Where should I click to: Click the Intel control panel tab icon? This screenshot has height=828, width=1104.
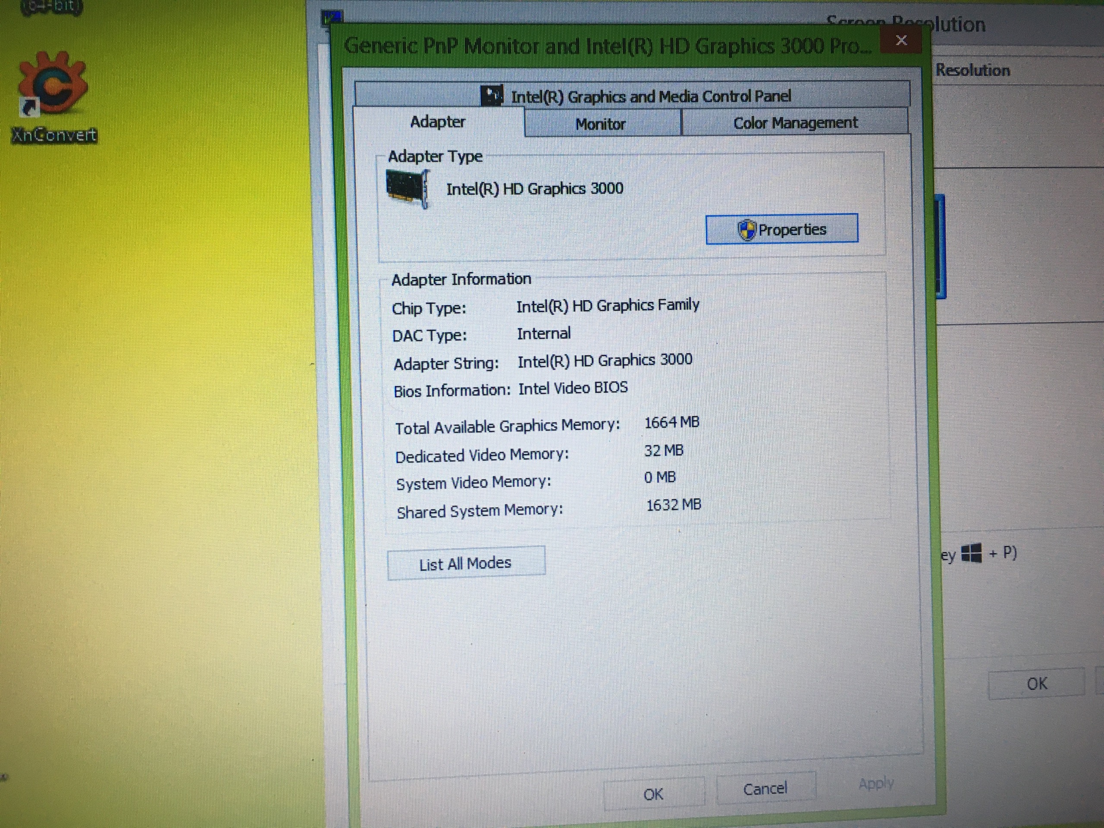(492, 95)
